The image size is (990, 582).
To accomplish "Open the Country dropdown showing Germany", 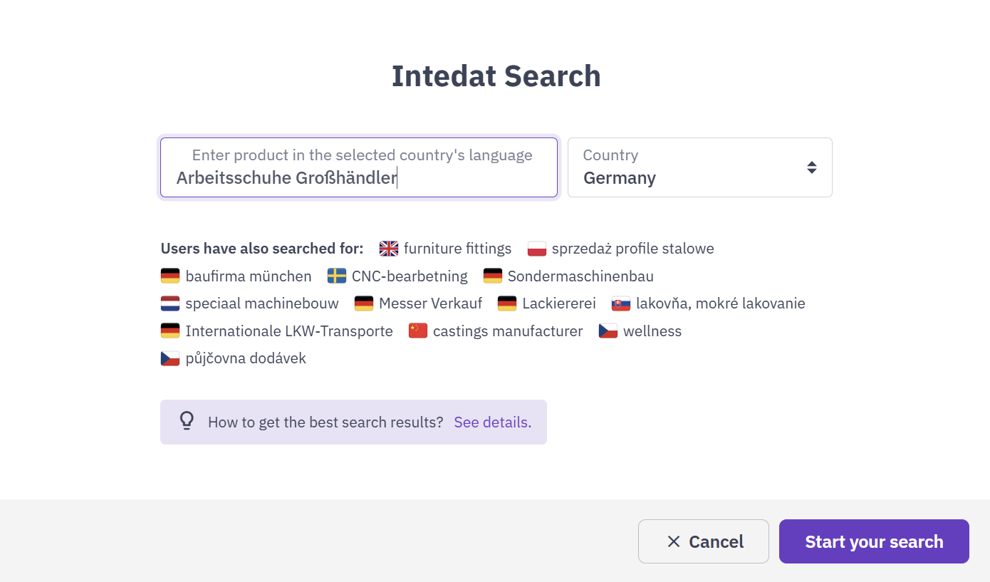I will (699, 167).
